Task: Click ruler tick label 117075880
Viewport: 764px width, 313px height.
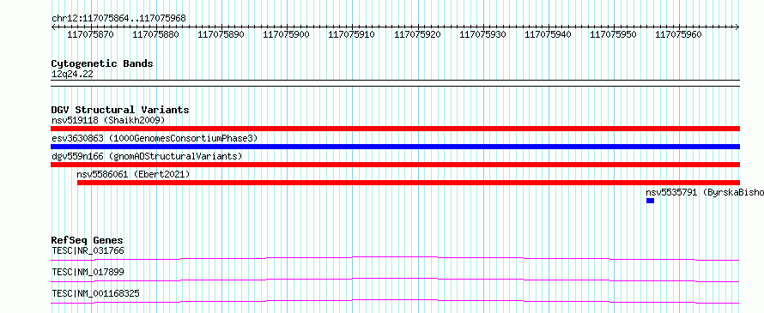Action: pyautogui.click(x=155, y=34)
